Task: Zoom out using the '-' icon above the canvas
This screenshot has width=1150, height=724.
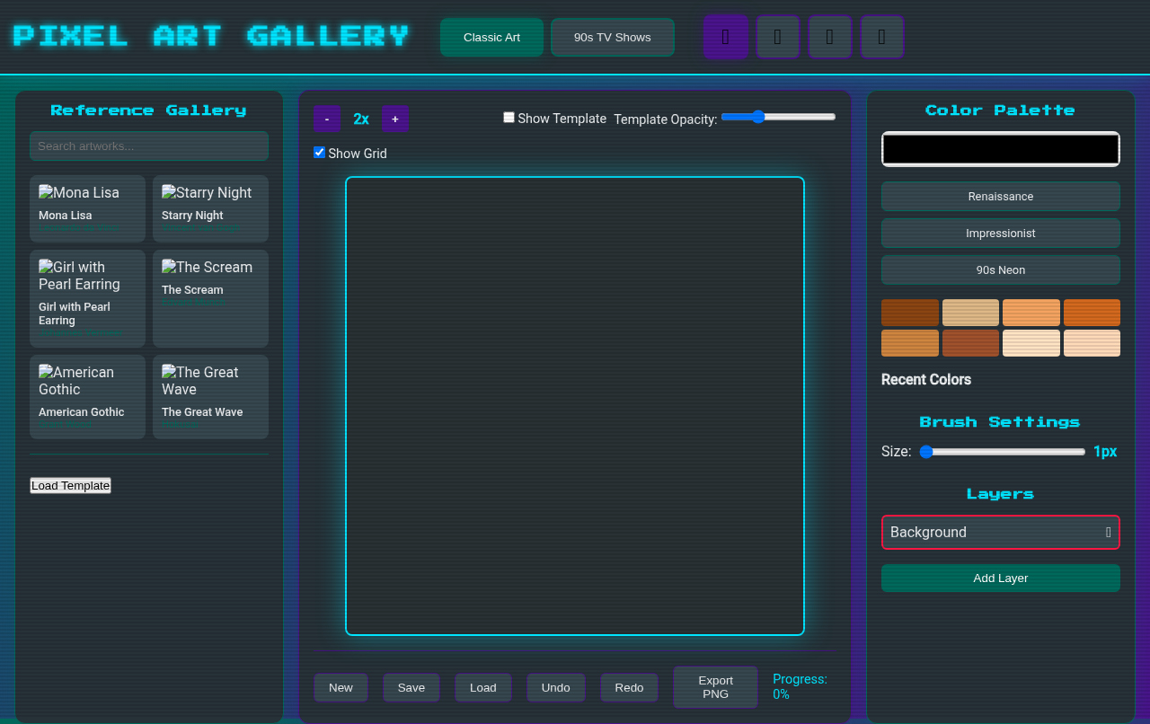Action: pos(326,119)
